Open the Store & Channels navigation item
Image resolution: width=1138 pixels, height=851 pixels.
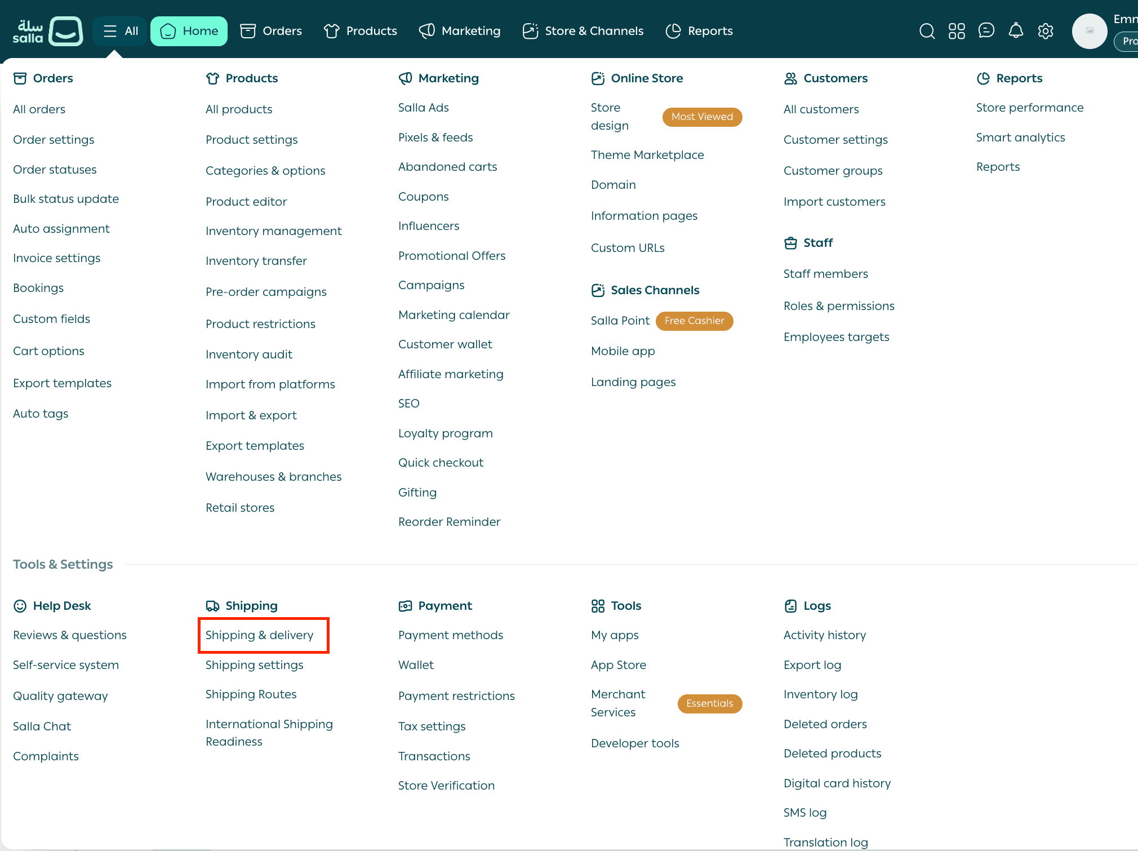tap(583, 31)
